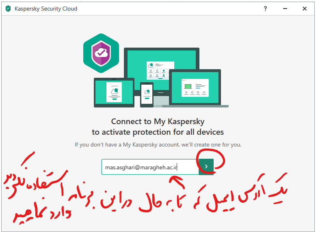Submit the email with the green arrow button
Screen dimensions: 316x232
point(206,166)
